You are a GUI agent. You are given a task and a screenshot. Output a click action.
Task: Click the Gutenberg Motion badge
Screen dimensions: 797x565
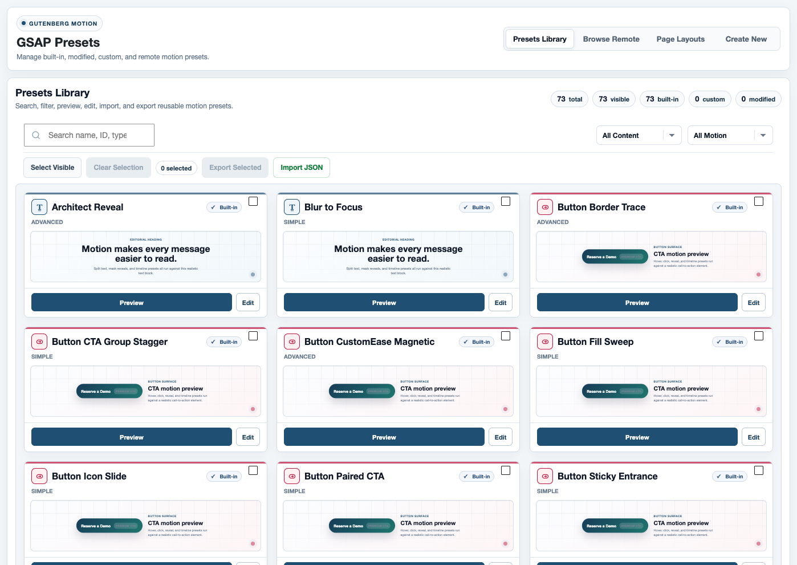(59, 23)
